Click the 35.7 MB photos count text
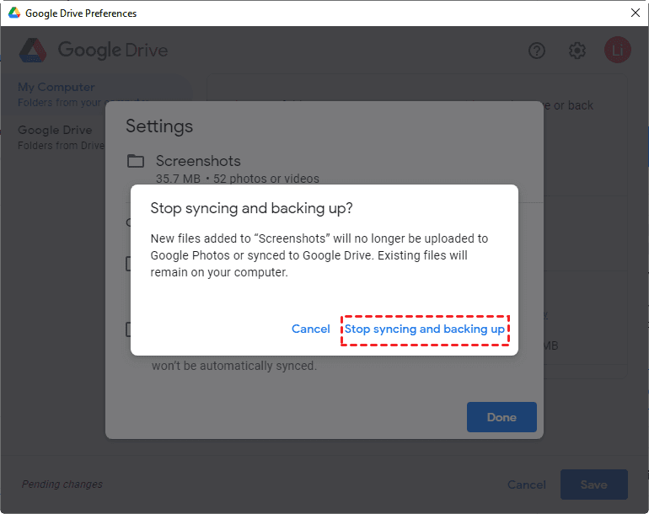 (x=237, y=179)
